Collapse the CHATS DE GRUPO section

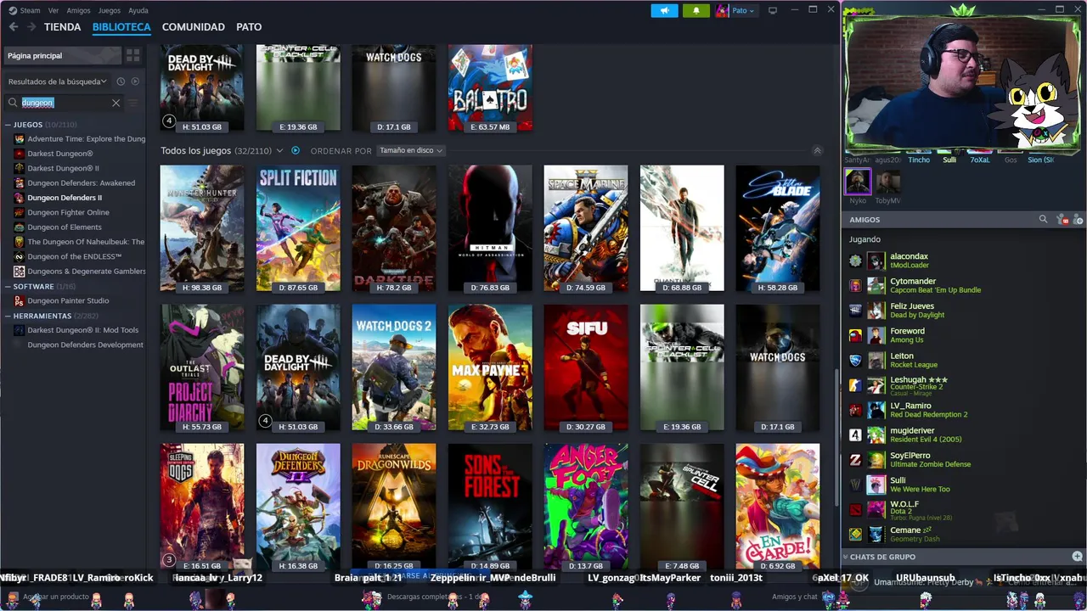[845, 557]
